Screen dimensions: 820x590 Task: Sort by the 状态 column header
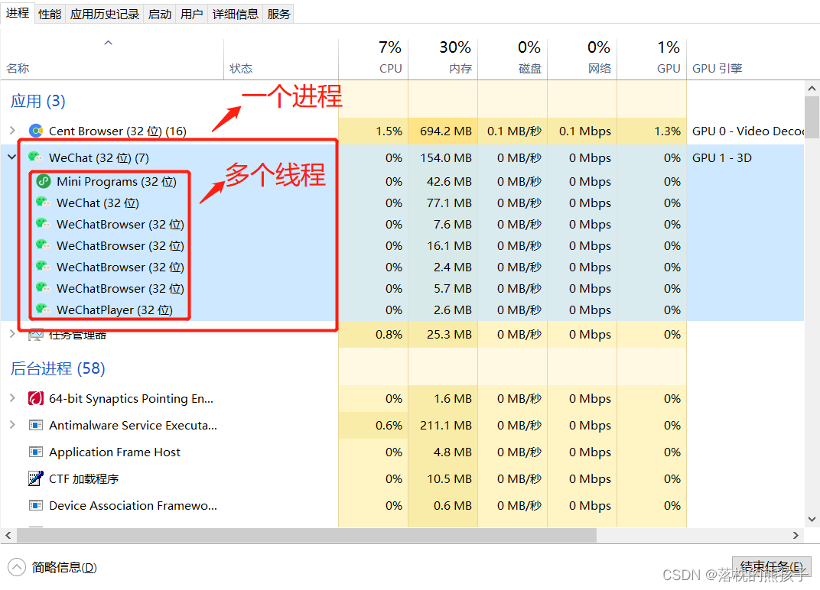(281, 59)
